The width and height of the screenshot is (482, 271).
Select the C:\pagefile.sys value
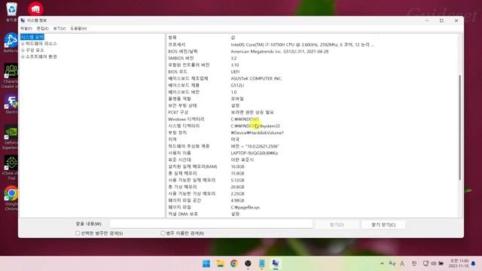click(x=246, y=208)
